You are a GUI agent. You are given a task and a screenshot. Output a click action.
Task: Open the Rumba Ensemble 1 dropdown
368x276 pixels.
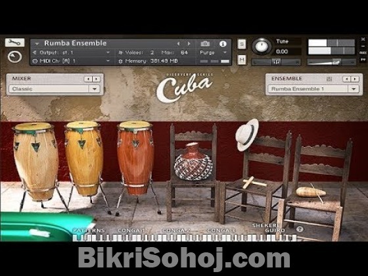tap(313, 89)
